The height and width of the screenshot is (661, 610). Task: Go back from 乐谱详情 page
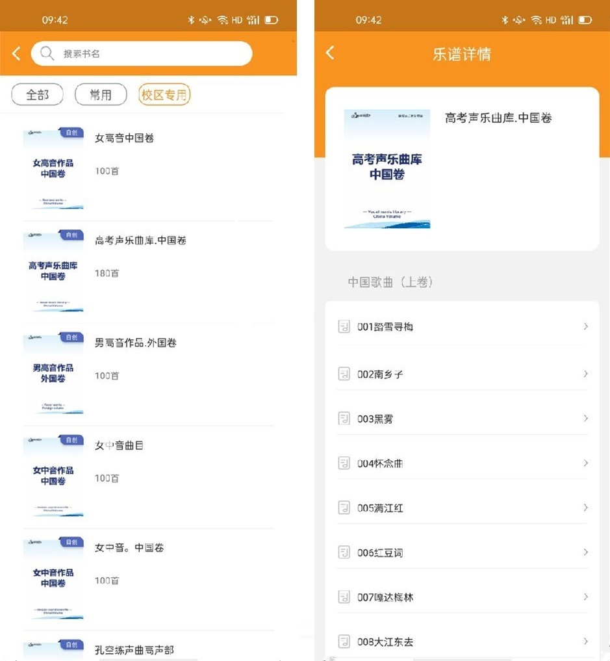coord(330,53)
